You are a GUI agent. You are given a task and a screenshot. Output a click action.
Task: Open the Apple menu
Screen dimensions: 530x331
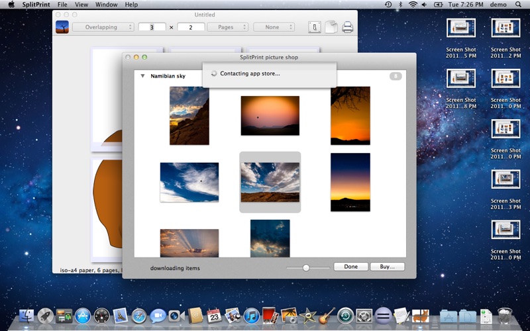11,5
